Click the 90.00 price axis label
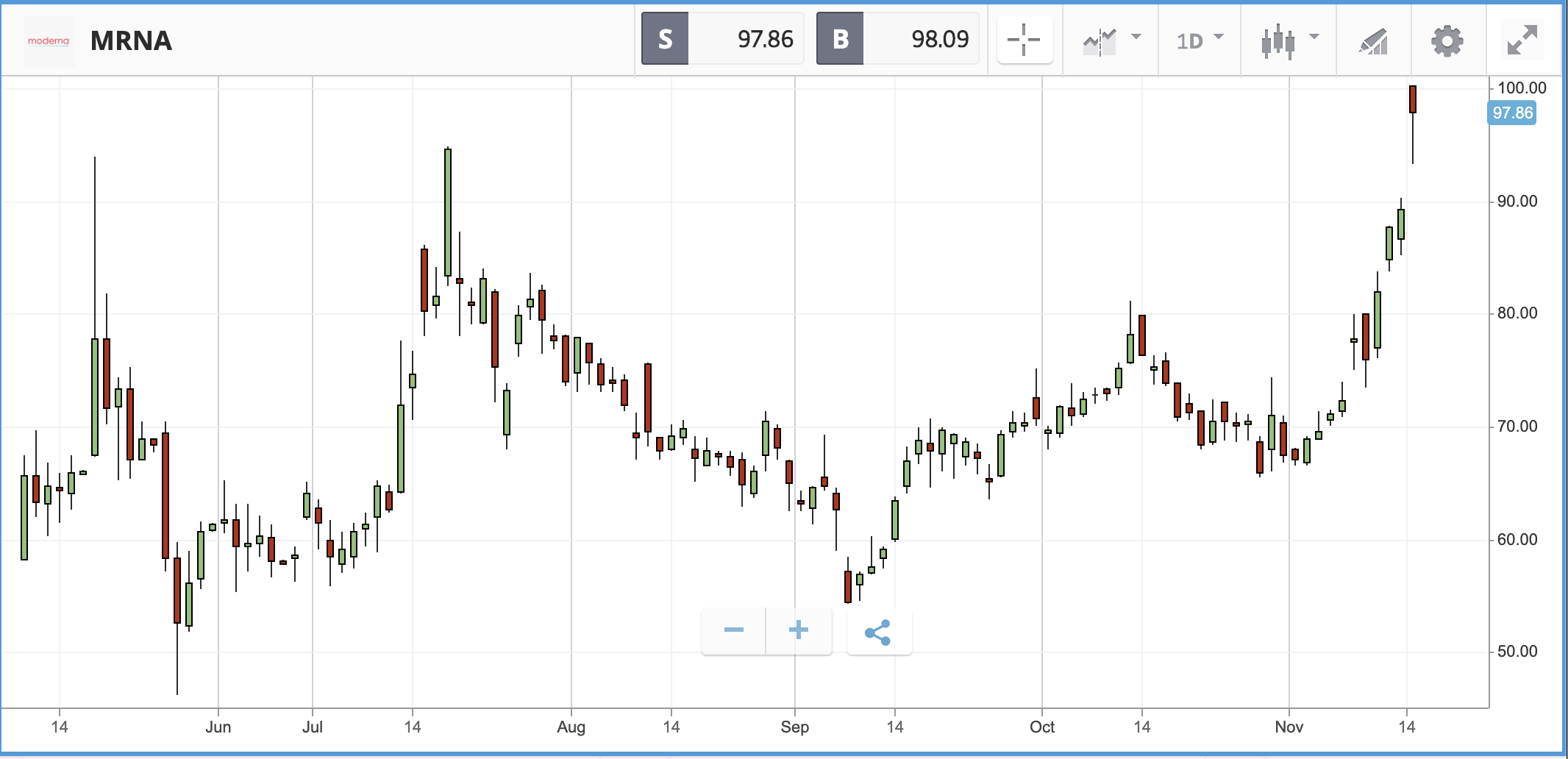 point(1517,201)
